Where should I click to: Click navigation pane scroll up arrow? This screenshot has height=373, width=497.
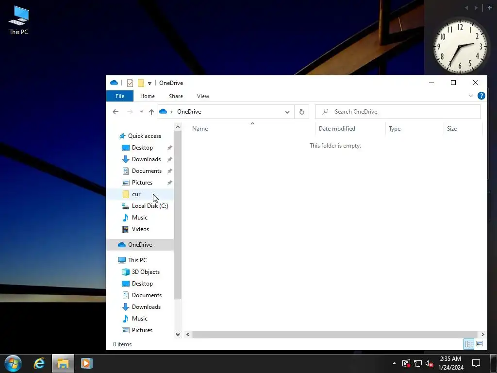(178, 127)
